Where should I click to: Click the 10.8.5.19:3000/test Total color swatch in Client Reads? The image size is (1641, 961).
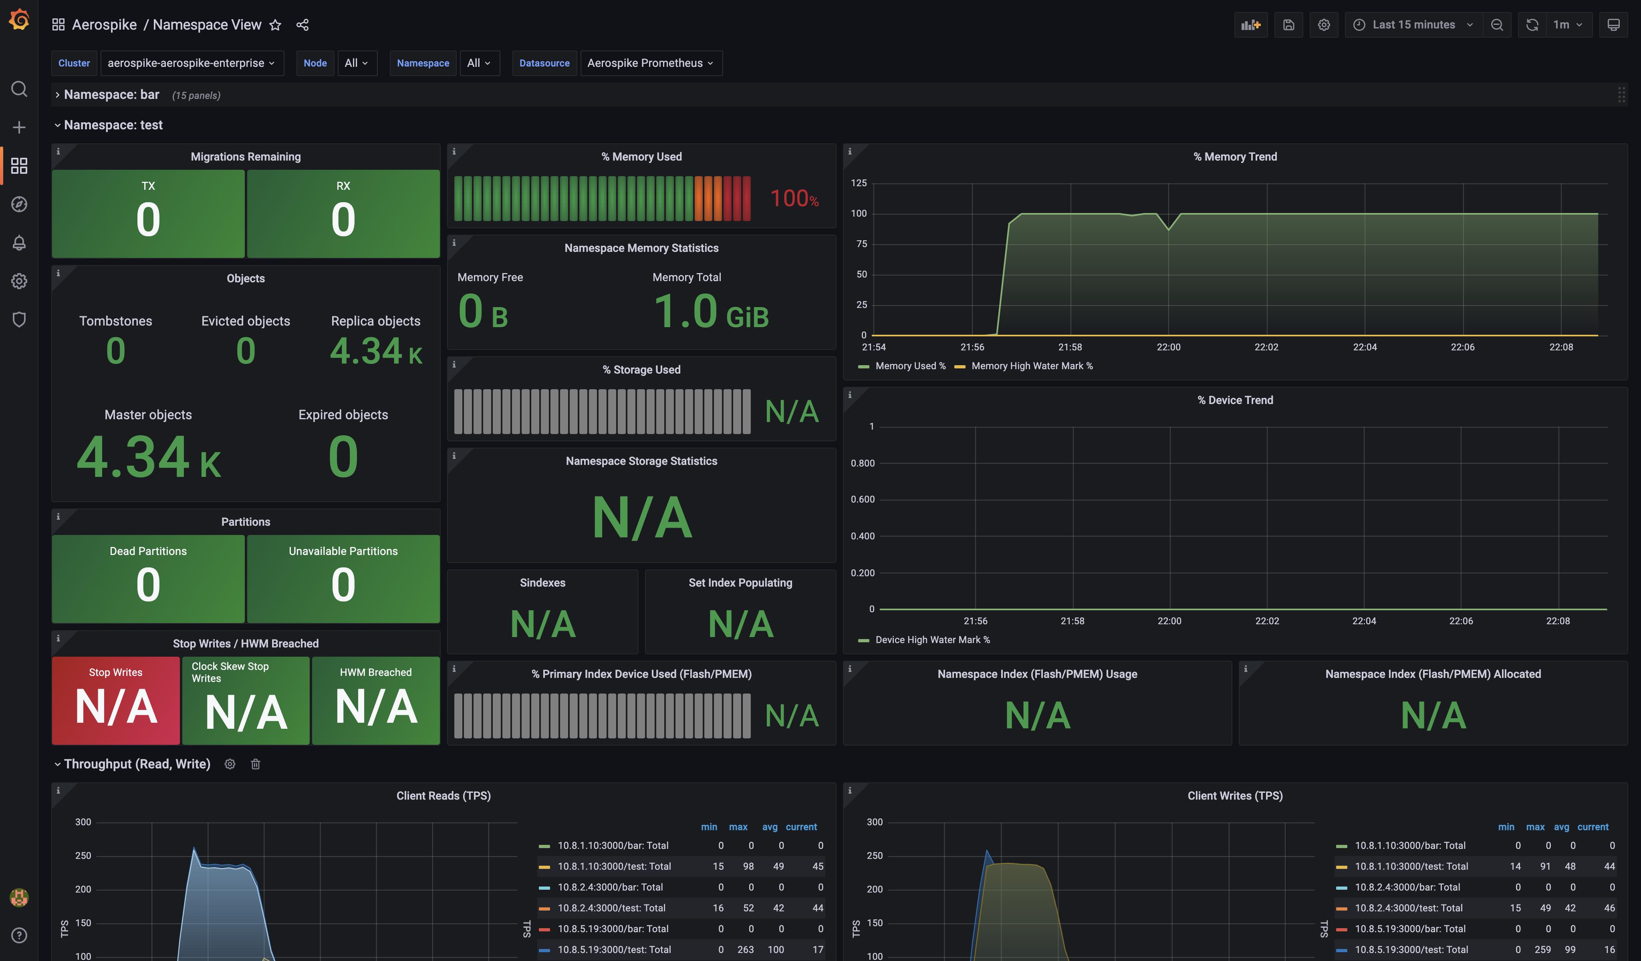(x=544, y=950)
